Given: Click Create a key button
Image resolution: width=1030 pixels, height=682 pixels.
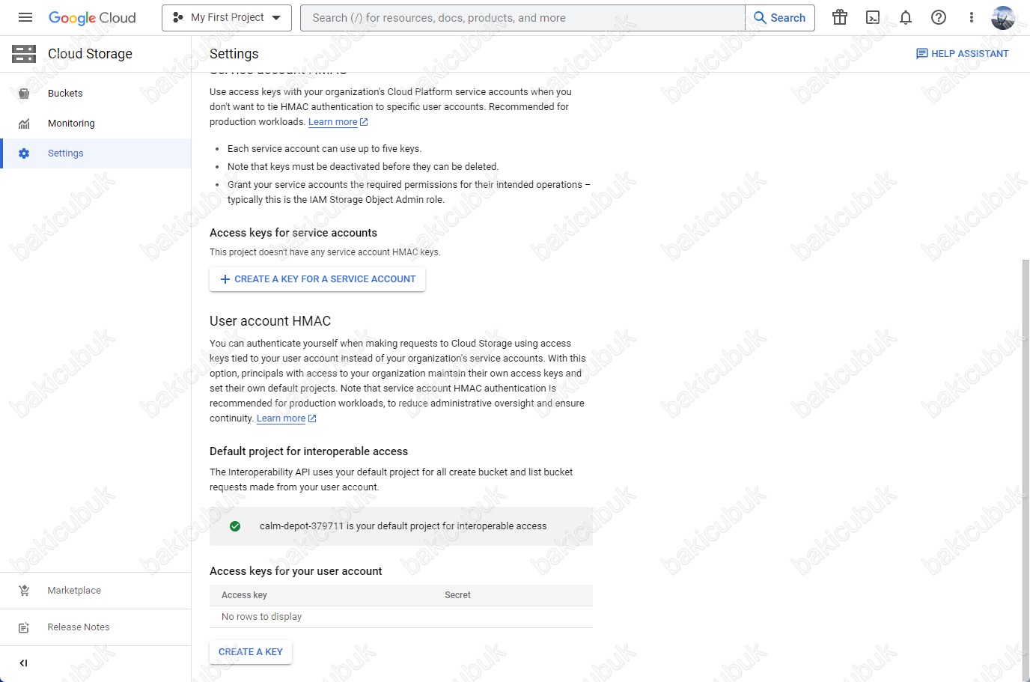Looking at the screenshot, I should pyautogui.click(x=251, y=651).
